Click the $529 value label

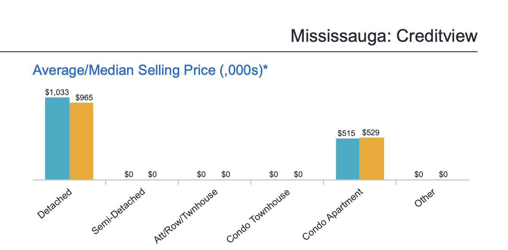371,133
